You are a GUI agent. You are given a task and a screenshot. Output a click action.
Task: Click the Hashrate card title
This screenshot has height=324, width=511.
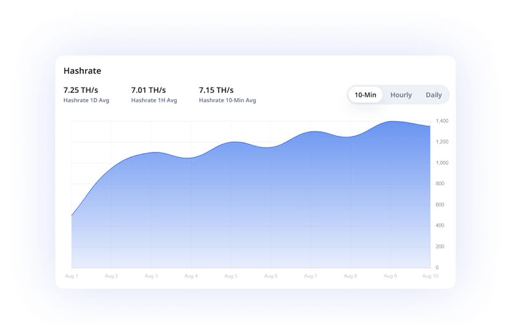point(82,71)
